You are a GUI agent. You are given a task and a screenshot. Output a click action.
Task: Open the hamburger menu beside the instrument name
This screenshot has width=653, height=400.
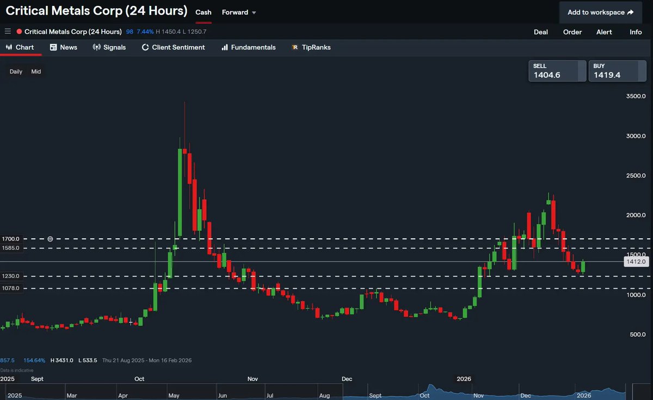point(8,32)
